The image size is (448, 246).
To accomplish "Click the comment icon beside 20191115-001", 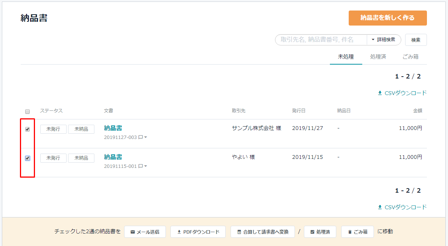I will 140,166.
